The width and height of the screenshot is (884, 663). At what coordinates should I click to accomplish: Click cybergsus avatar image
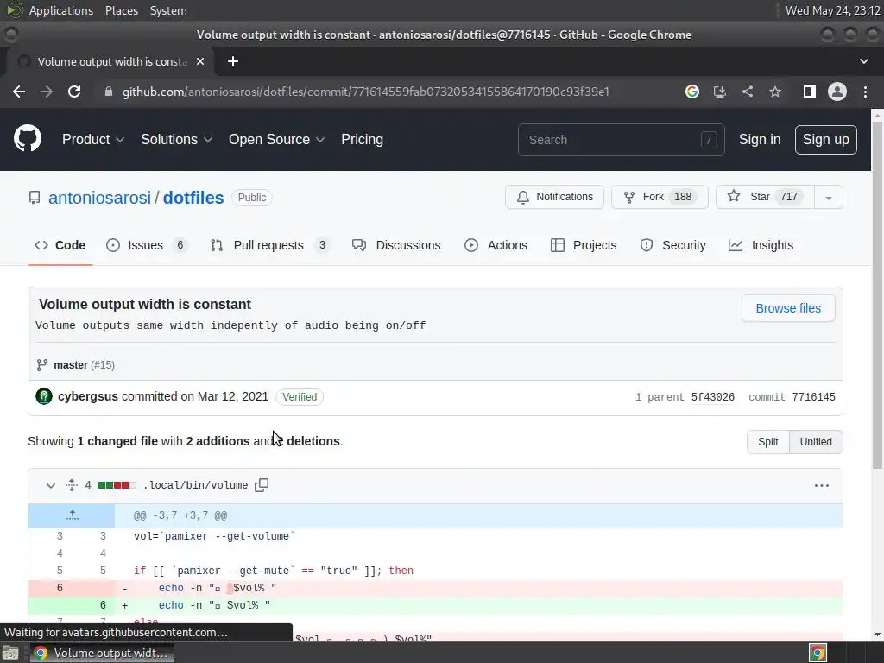click(x=44, y=396)
